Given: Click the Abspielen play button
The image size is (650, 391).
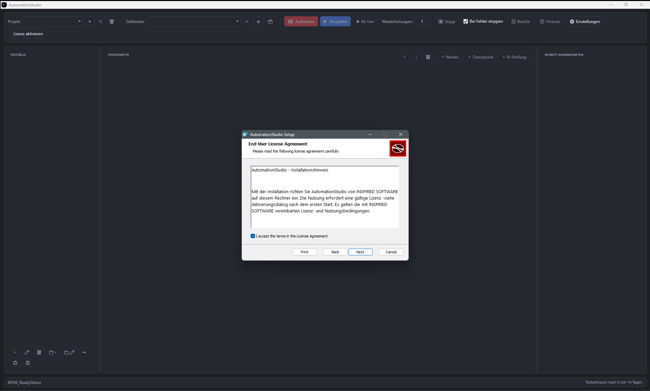Looking at the screenshot, I should coord(335,21).
